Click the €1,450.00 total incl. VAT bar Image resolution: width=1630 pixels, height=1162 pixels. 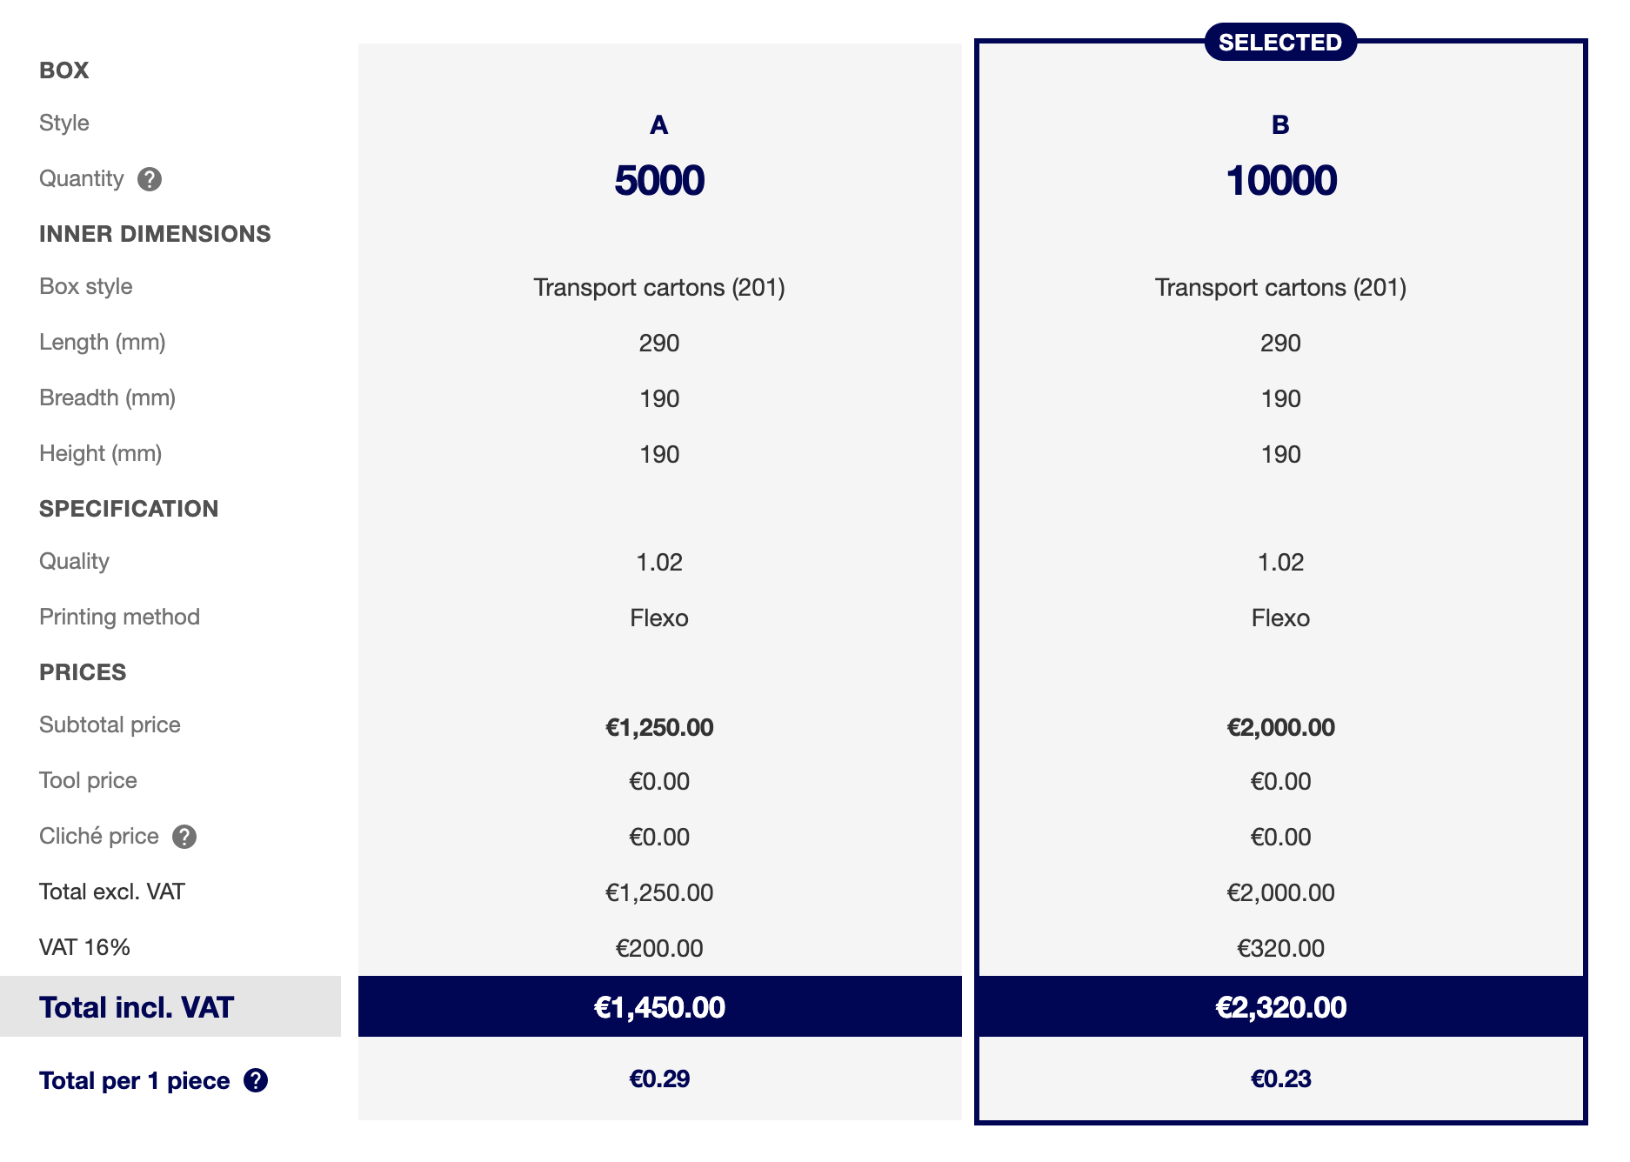(x=660, y=1006)
